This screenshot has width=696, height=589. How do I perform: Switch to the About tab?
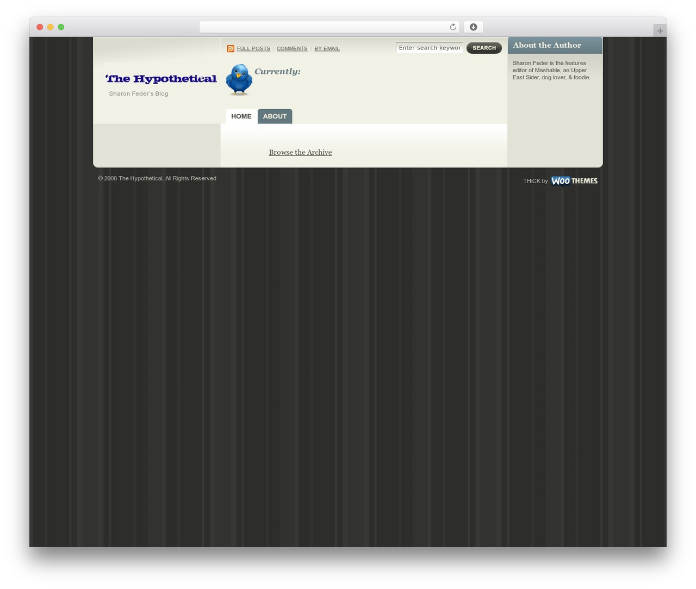(x=275, y=116)
